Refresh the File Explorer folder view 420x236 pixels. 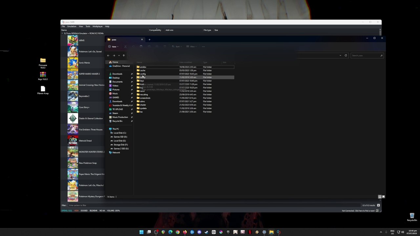point(346,55)
